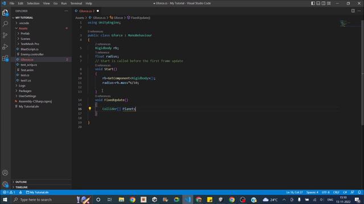This screenshot has height=204, width=364.
Task: Click C# language mode in status bar
Action: coord(345,192)
